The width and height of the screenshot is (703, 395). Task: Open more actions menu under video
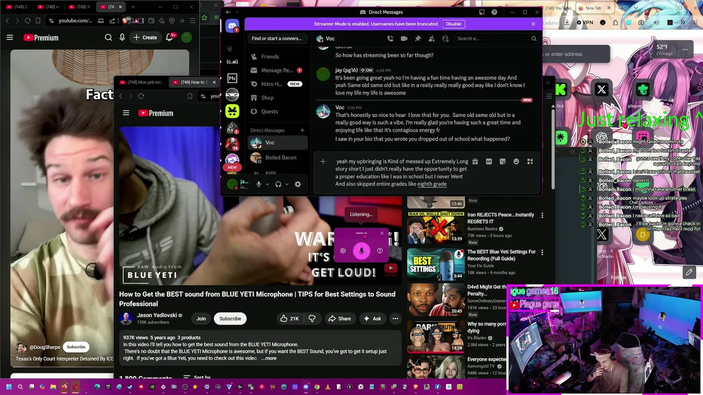[395, 319]
